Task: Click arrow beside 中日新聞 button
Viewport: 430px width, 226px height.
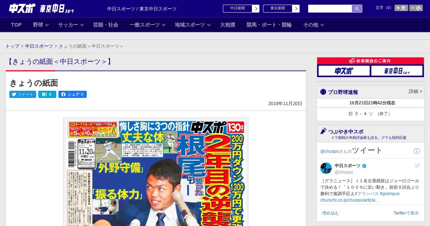Action: [256, 9]
